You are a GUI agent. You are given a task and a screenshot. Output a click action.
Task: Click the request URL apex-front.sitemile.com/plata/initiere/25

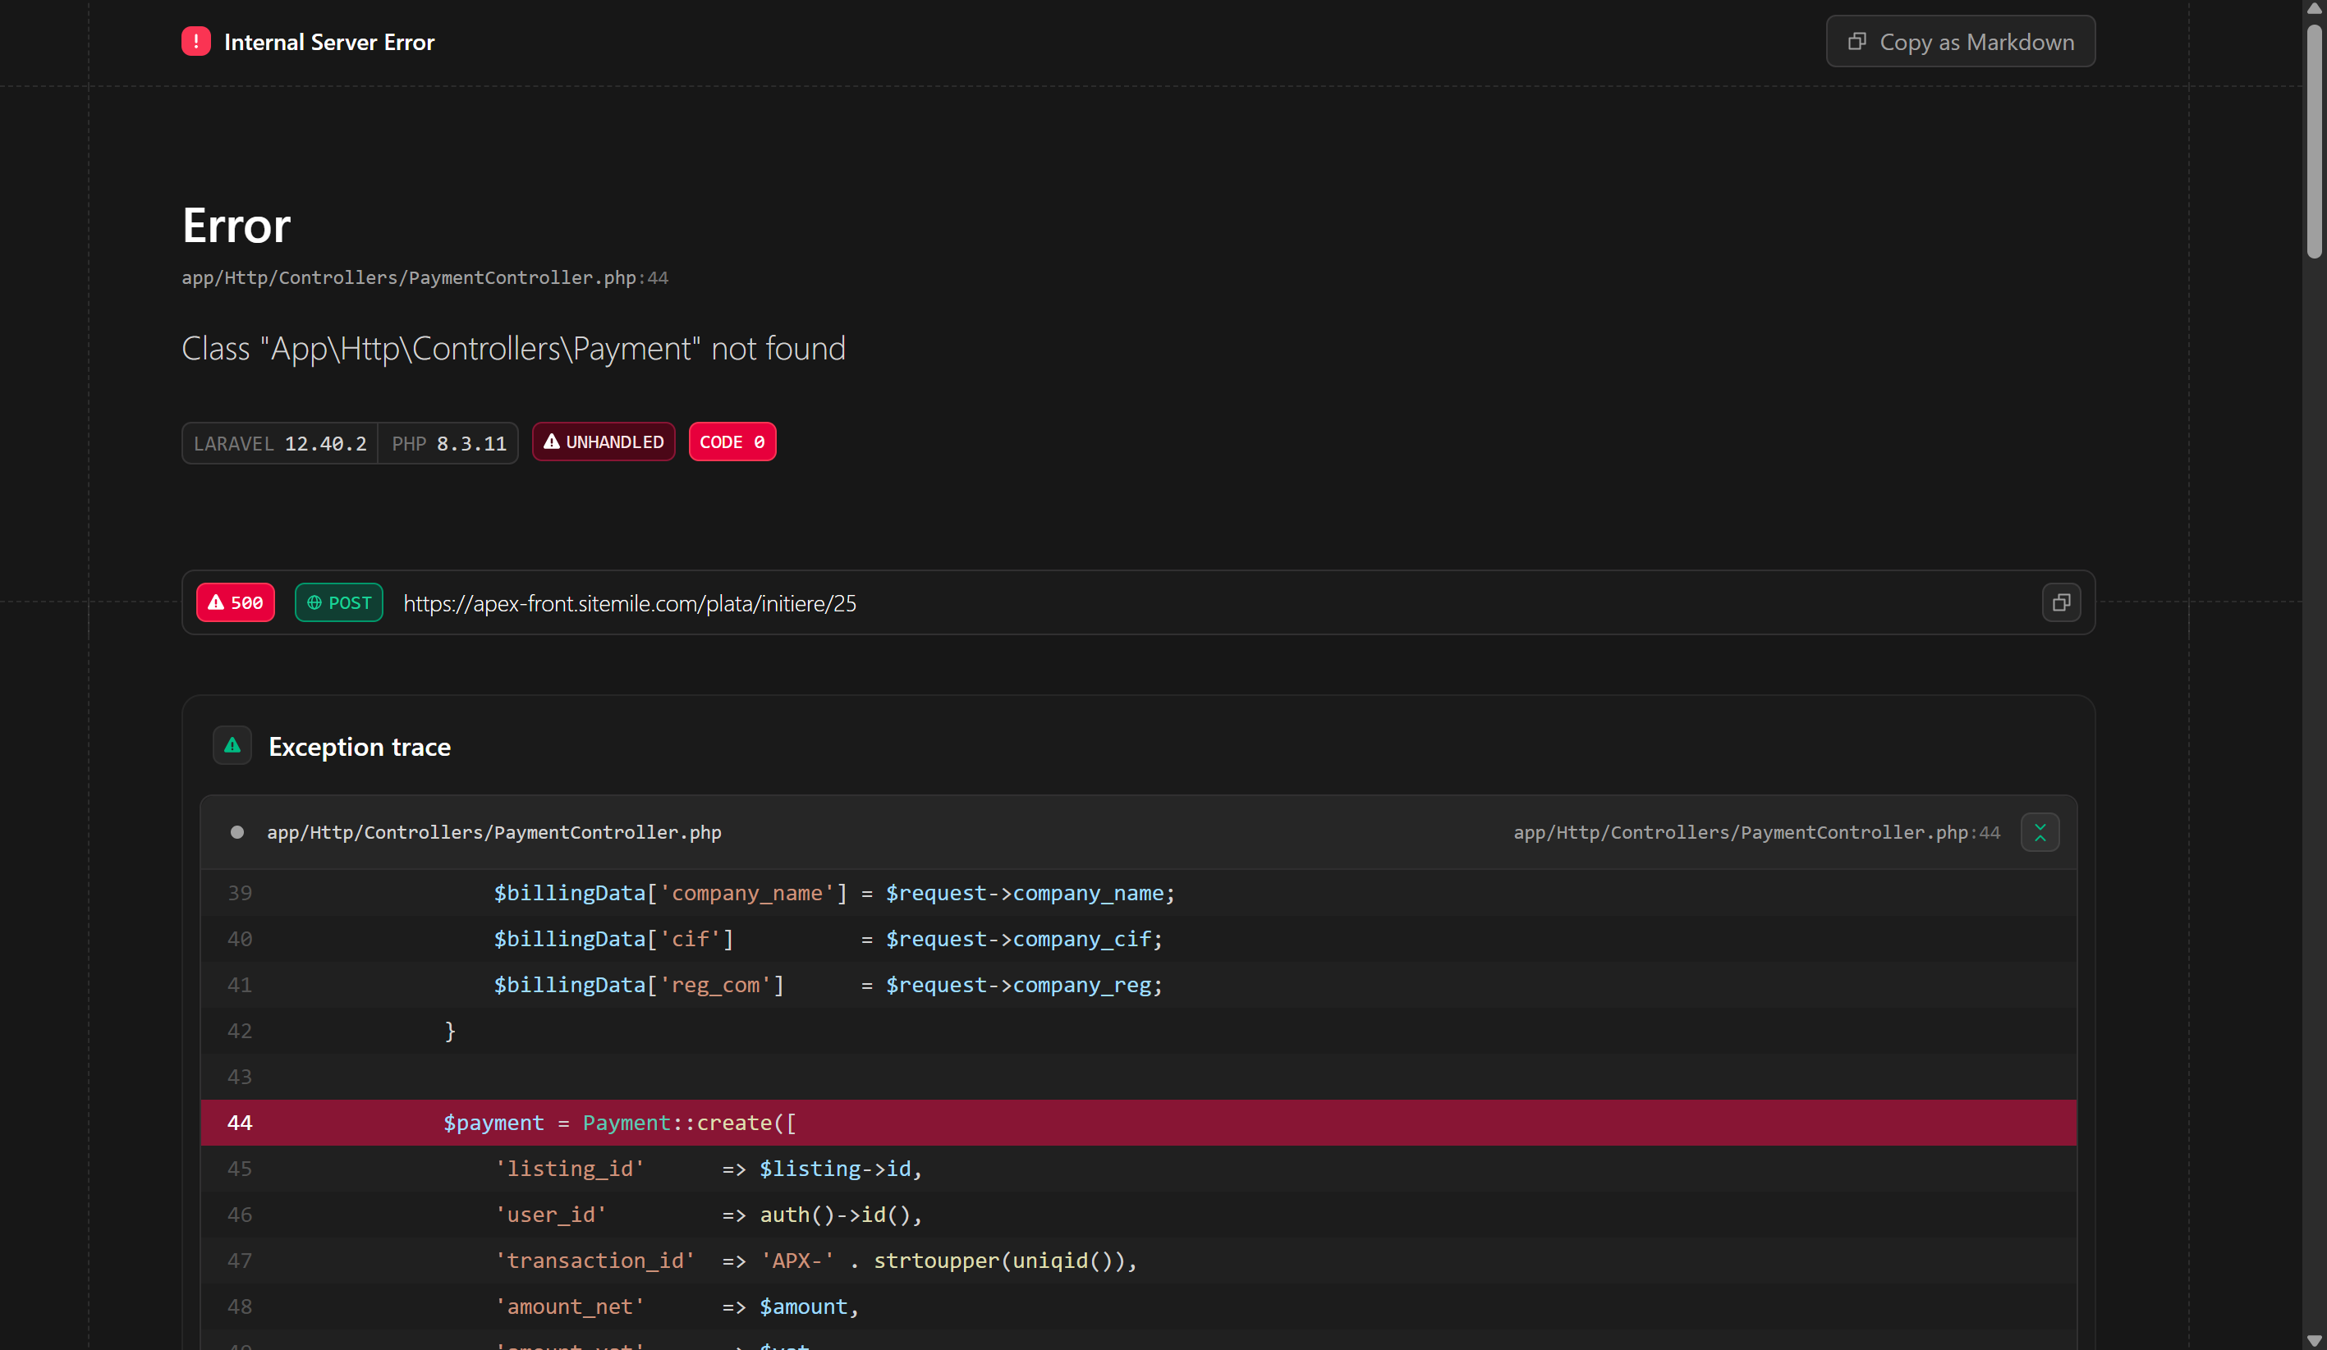(x=630, y=603)
